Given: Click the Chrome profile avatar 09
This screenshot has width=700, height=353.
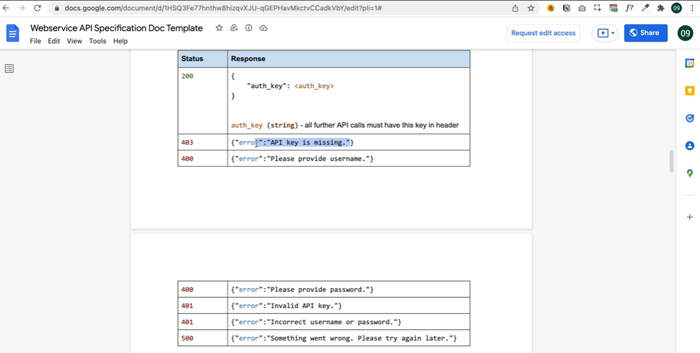Looking at the screenshot, I should [677, 8].
